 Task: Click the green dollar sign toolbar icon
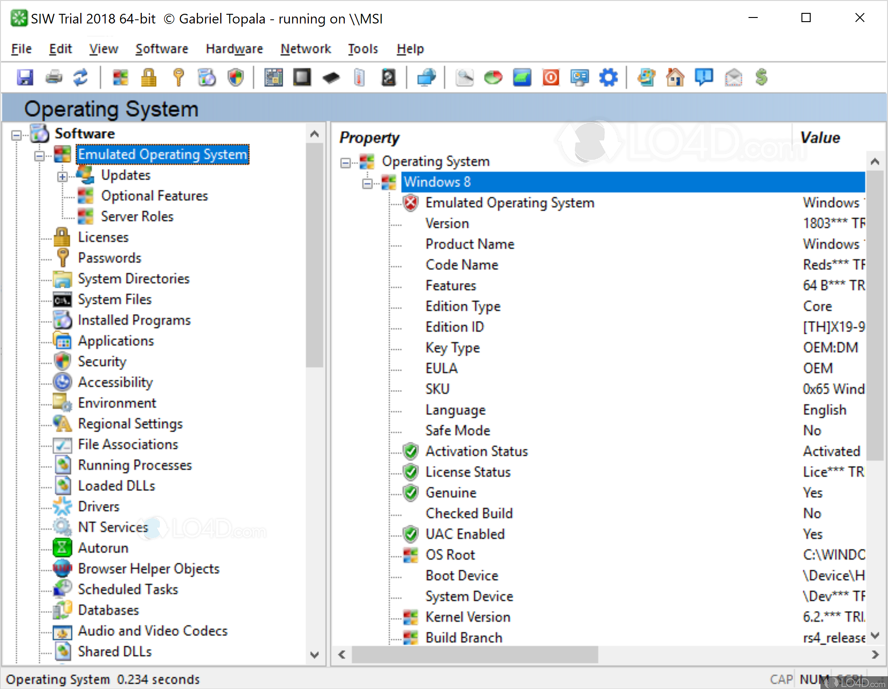pos(761,77)
